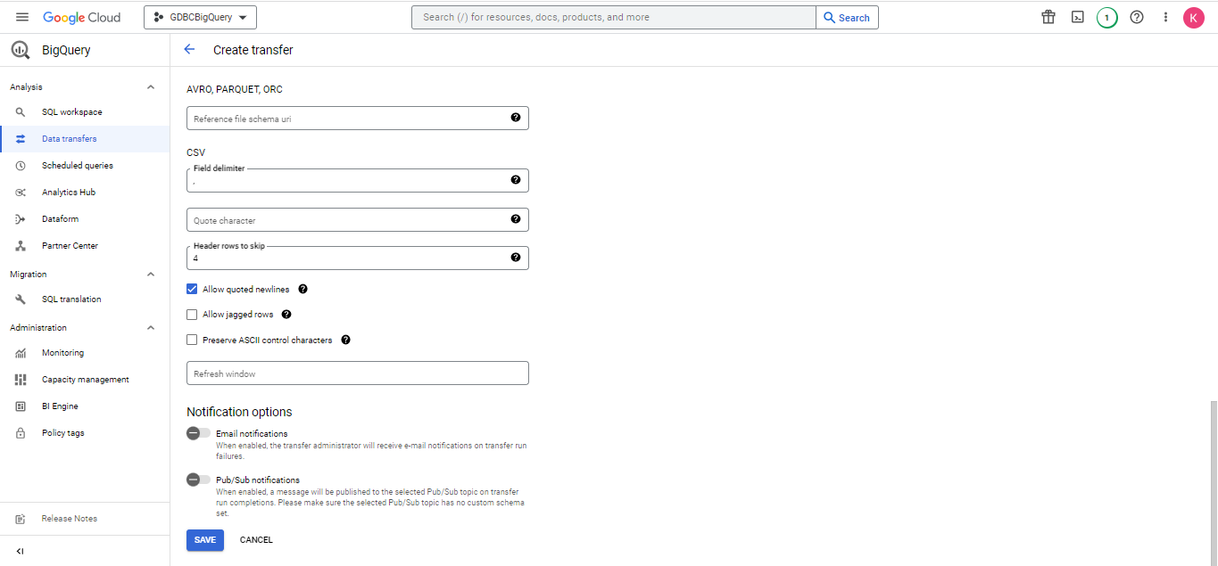
Task: Uncheck Allow quoted newlines checkbox
Action: point(192,290)
